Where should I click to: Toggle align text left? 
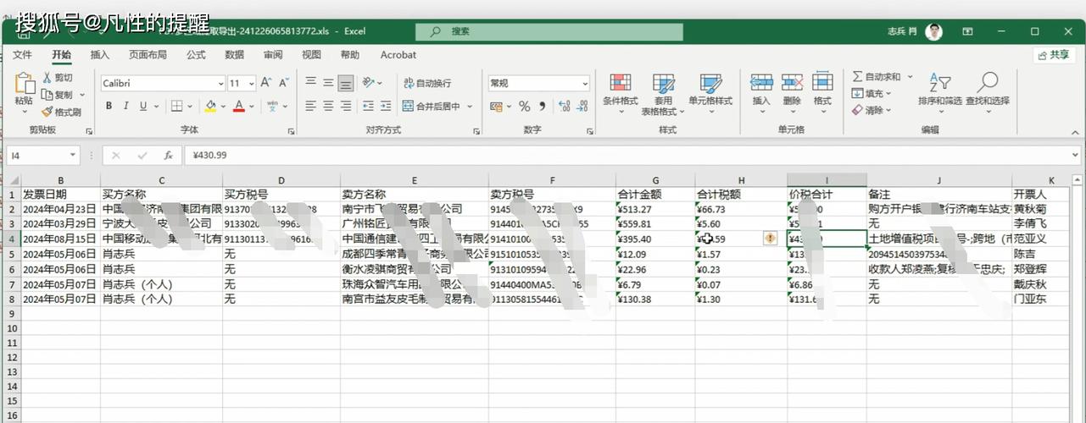point(310,107)
